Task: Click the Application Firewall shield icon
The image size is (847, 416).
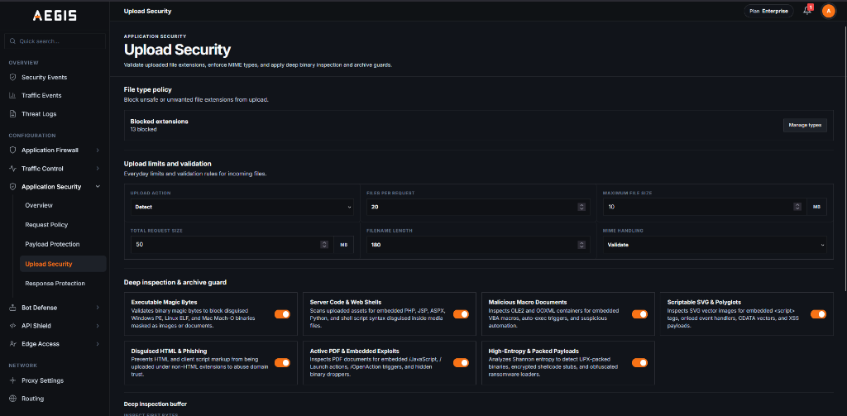Action: 12,151
